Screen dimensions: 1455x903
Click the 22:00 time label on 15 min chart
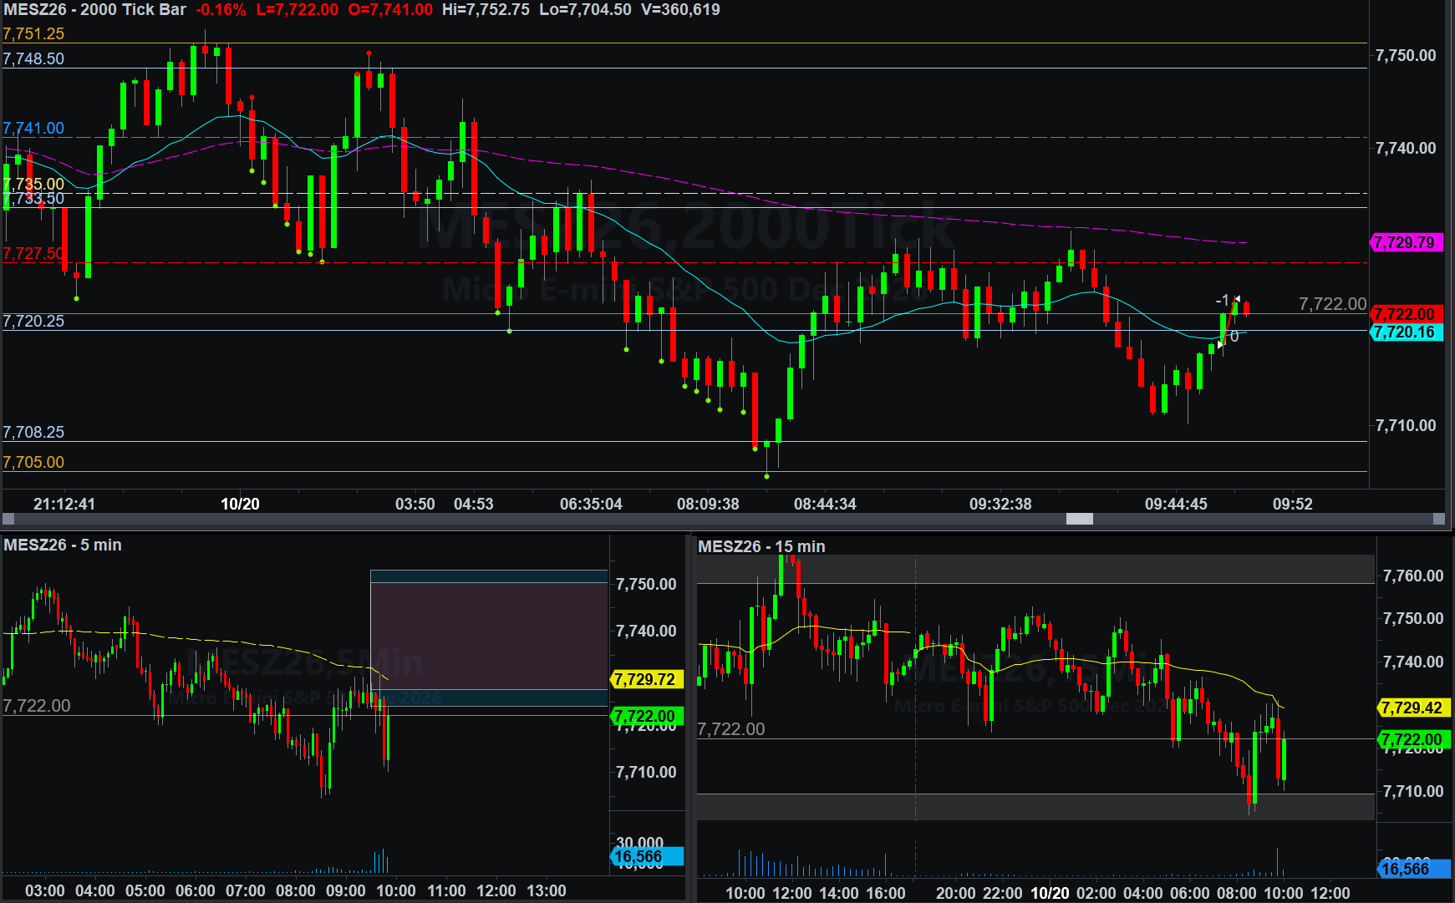[x=1003, y=894]
